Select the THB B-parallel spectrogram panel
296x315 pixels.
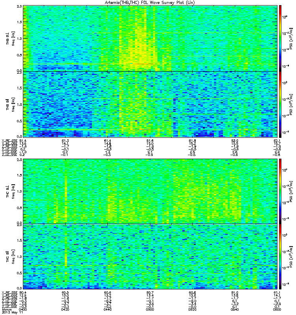pyautogui.click(x=150, y=104)
